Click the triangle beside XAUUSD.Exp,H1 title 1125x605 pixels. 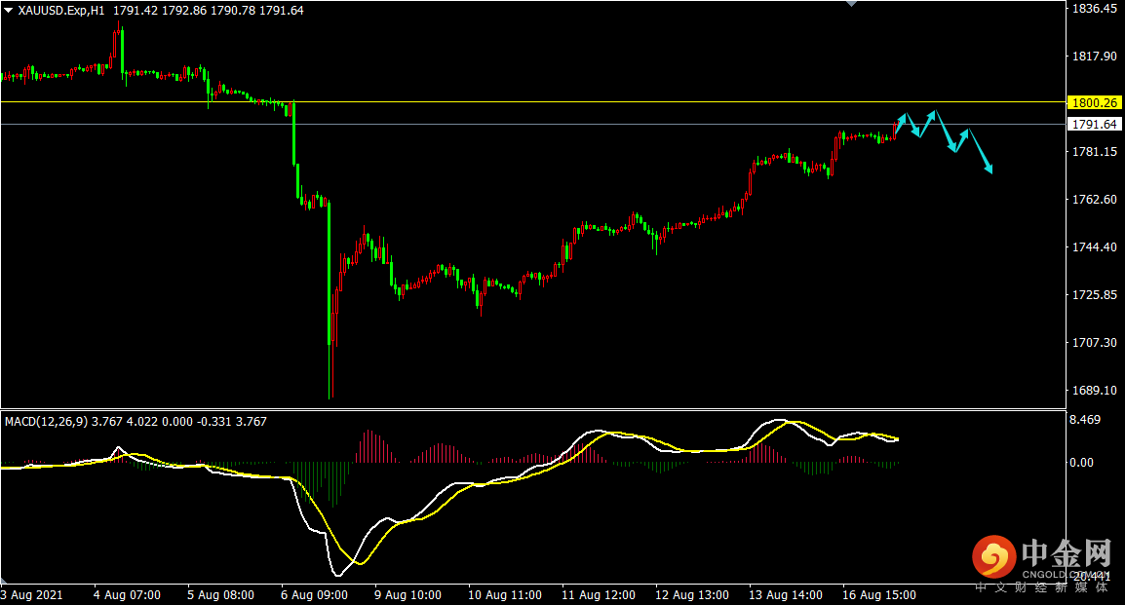coord(9,11)
